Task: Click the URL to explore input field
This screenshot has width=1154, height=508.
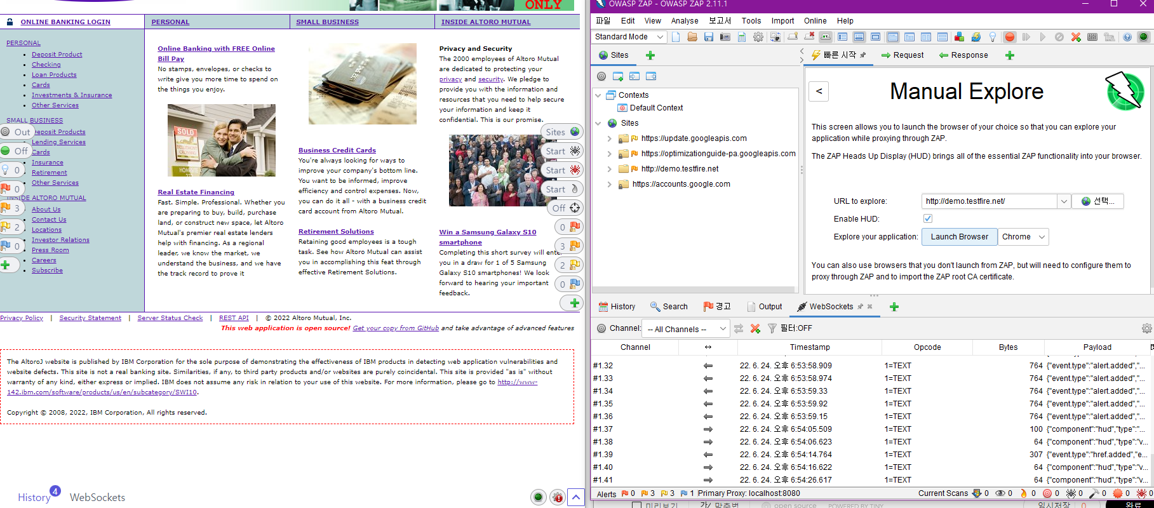Action: [x=990, y=201]
